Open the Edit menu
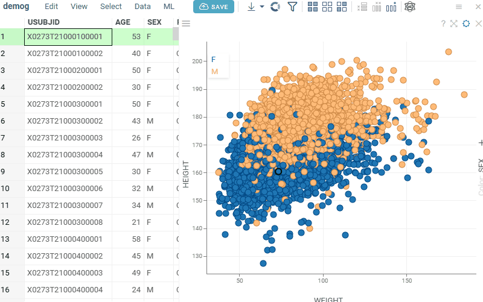483x302 pixels. point(51,7)
